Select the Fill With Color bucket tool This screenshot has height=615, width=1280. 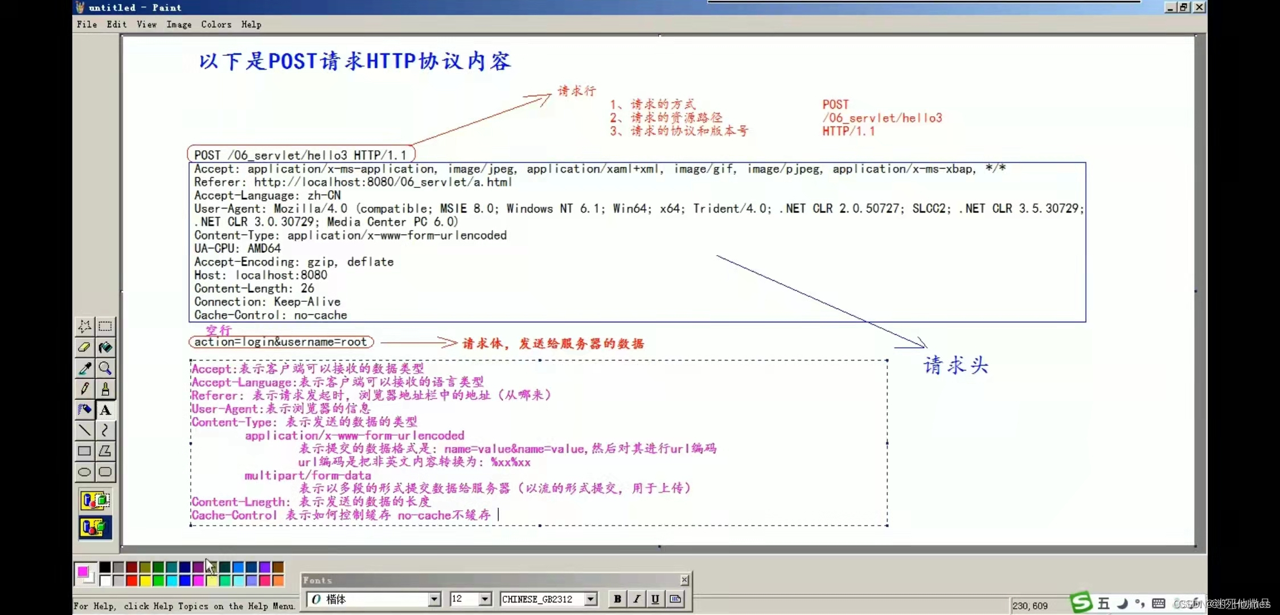(105, 347)
